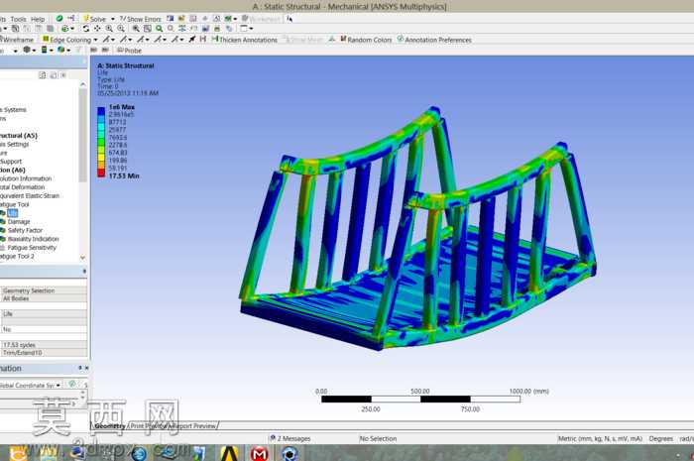Viewport: 694px width, 461px height.
Task: Click the Solve button
Action: (x=94, y=19)
